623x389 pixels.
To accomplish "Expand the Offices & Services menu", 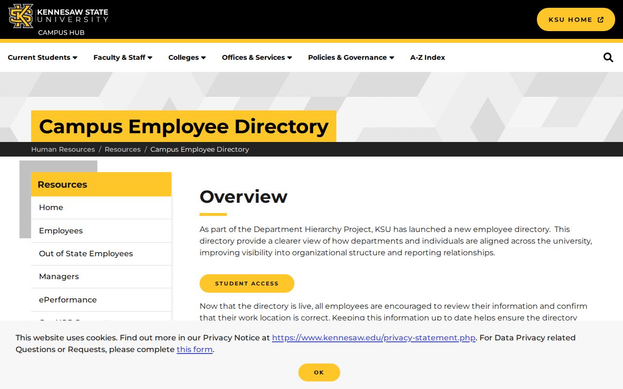I will [257, 57].
